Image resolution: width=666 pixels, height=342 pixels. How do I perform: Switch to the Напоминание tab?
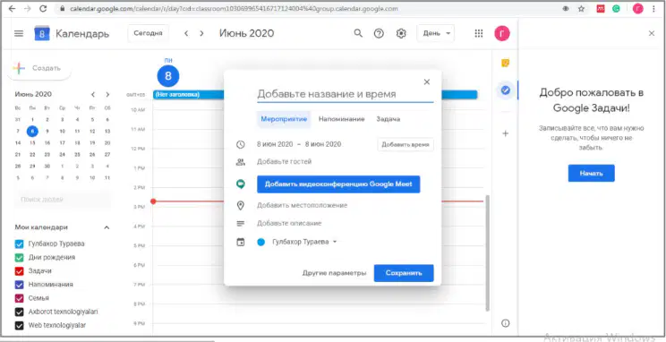tap(341, 119)
